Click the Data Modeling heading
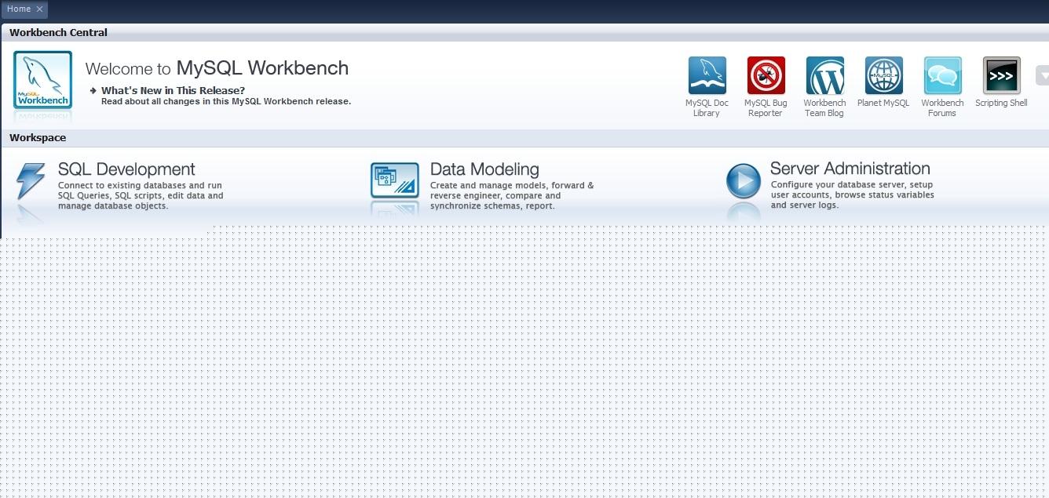Screen dimensions: 1049x498 [x=484, y=169]
